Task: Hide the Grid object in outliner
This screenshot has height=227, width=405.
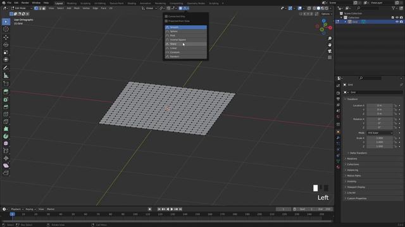Action: pyautogui.click(x=397, y=22)
